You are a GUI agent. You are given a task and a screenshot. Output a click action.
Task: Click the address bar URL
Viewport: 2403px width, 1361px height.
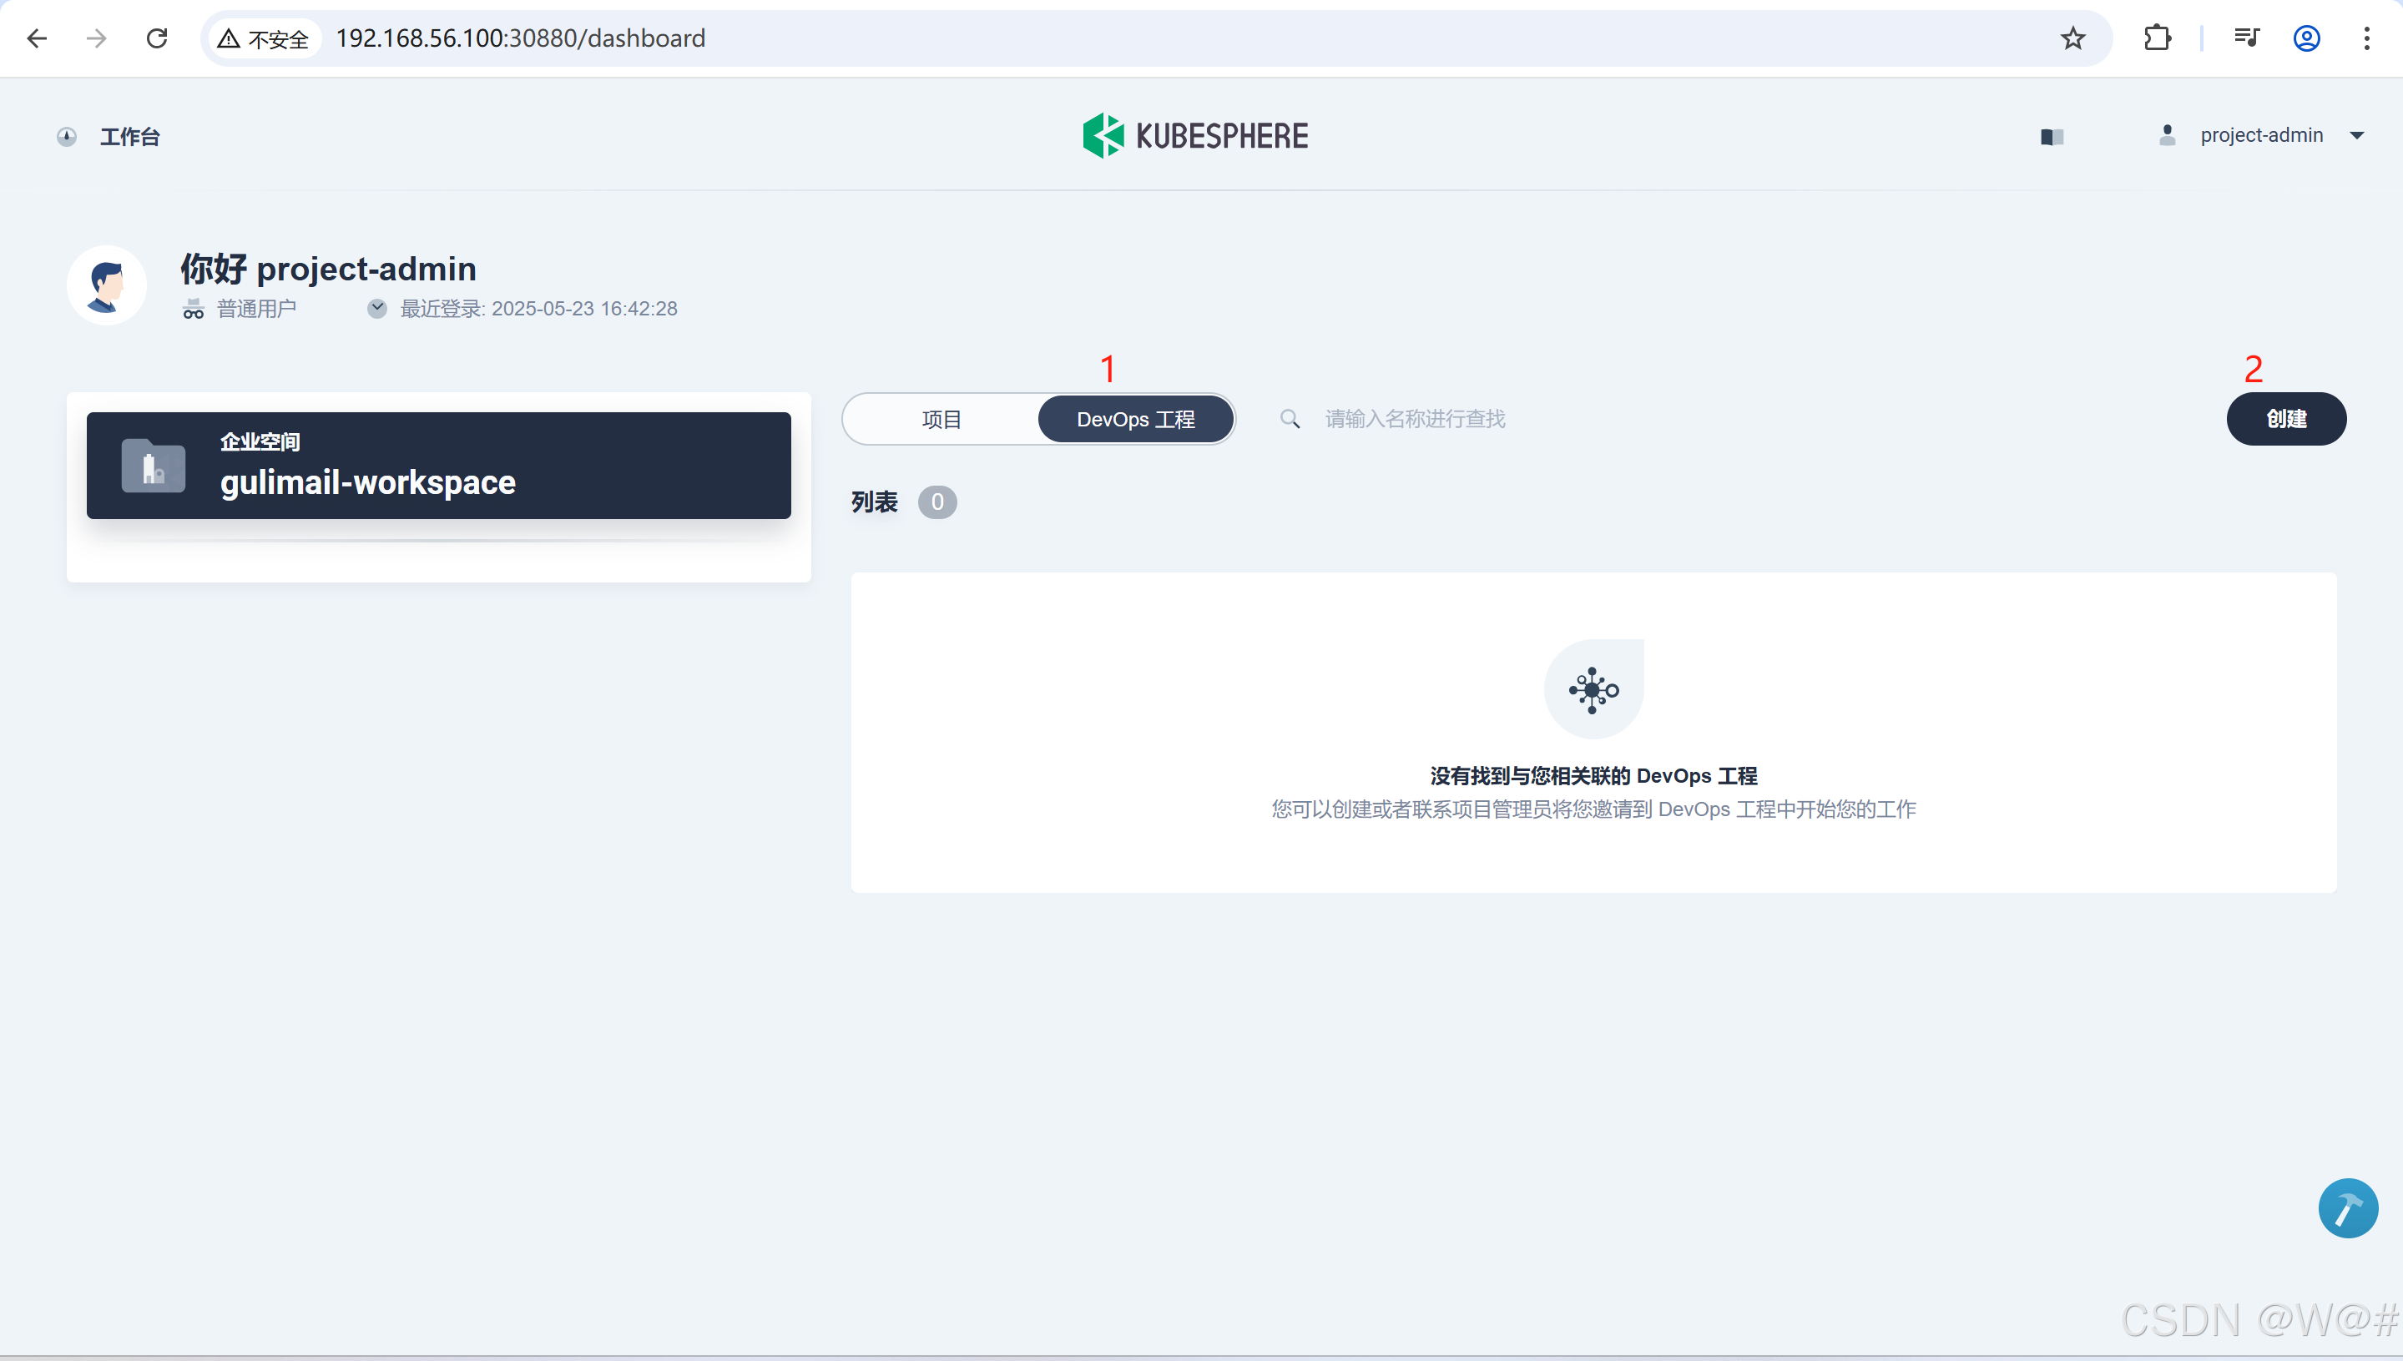coord(521,38)
